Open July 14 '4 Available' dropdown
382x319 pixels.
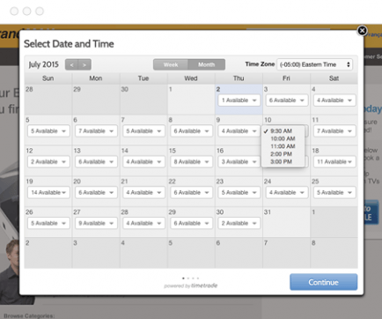143,162
